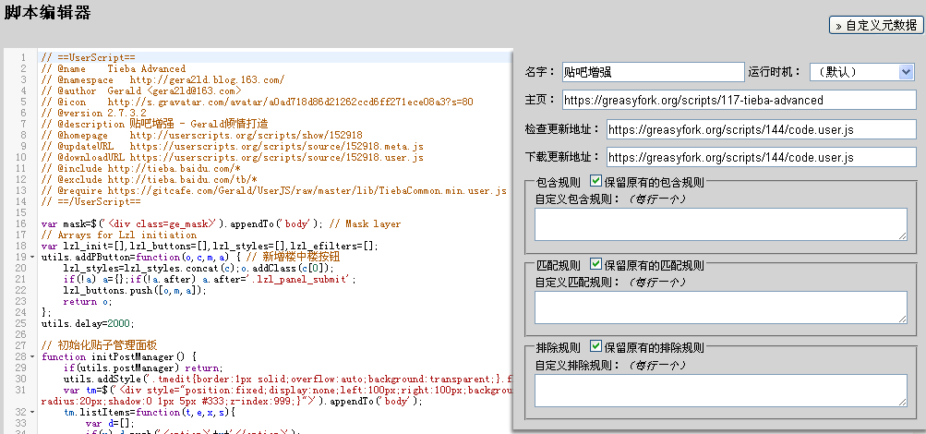926x434 pixels.
Task: Click the 'var lzl_init=[]' code line
Action: 209,246
